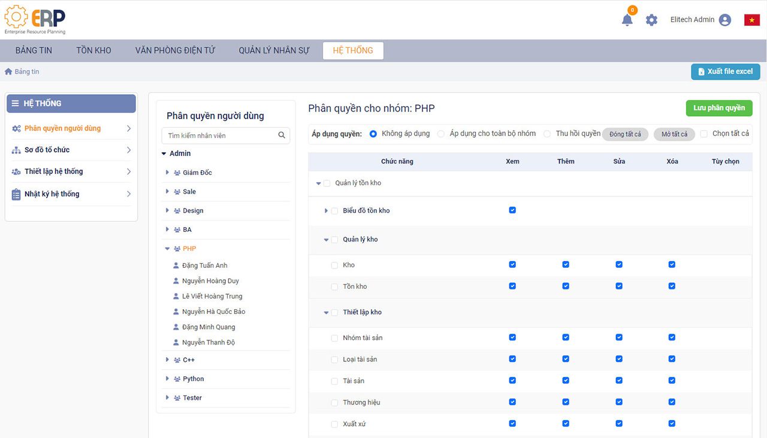Click the group icon next to Python

pos(177,379)
